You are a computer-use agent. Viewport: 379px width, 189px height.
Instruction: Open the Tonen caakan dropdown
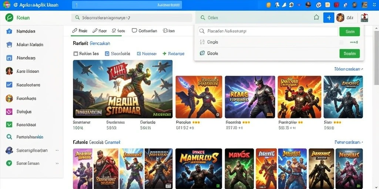(x=349, y=69)
